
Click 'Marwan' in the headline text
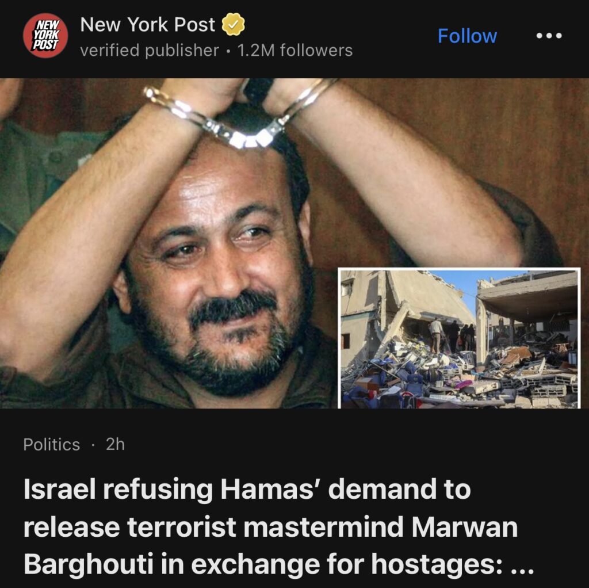[465, 527]
